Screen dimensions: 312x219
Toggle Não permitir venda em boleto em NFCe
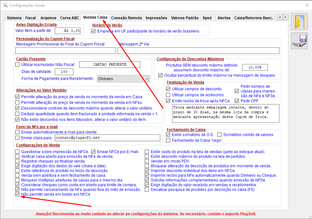[x=17, y=194]
